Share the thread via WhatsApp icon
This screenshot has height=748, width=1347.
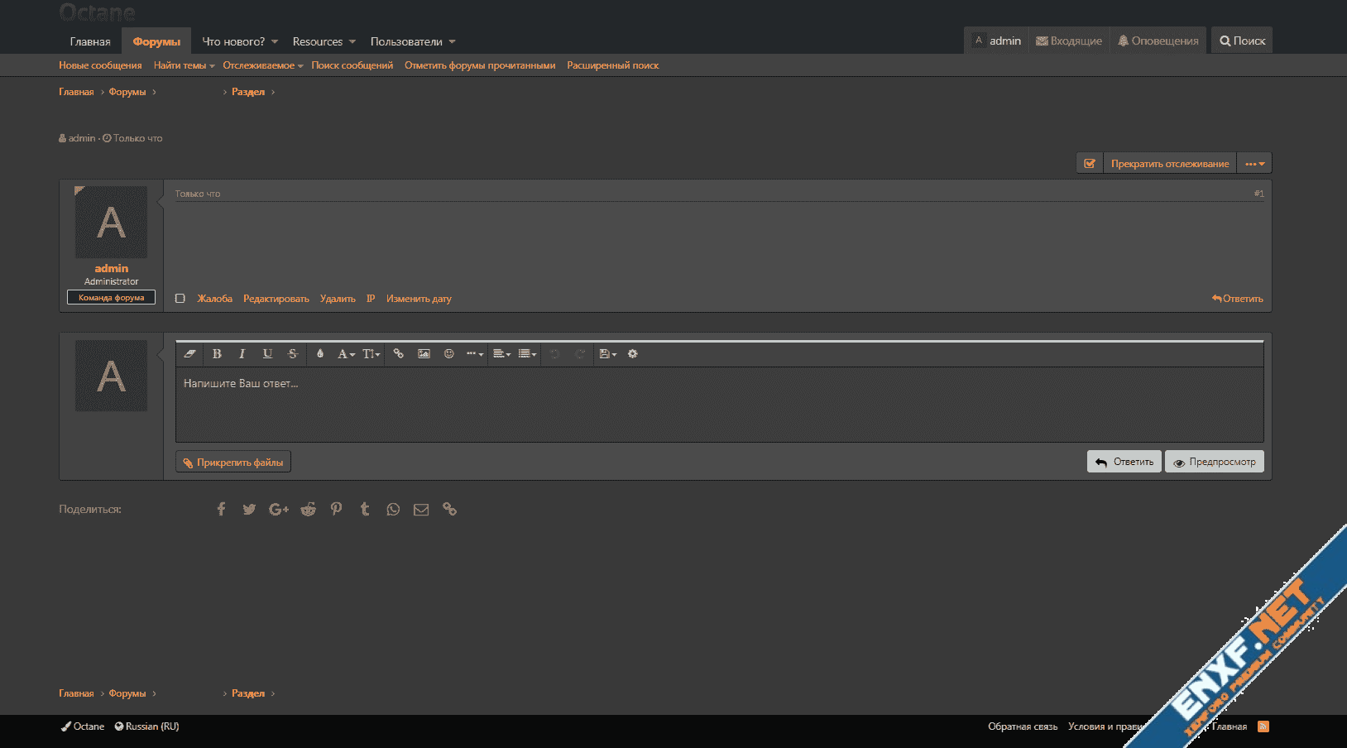[x=393, y=510]
